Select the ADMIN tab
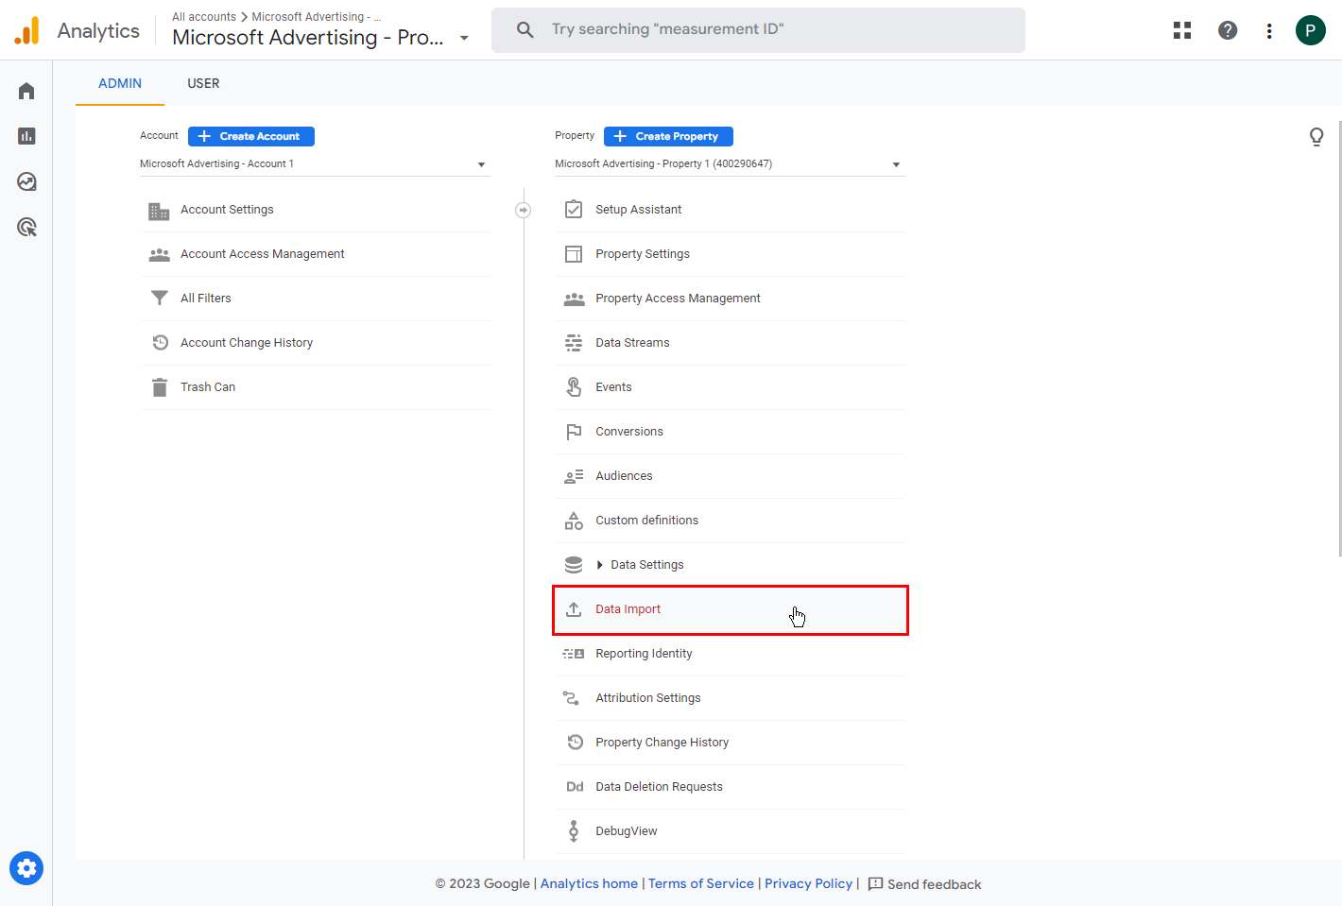1342x906 pixels. (120, 83)
